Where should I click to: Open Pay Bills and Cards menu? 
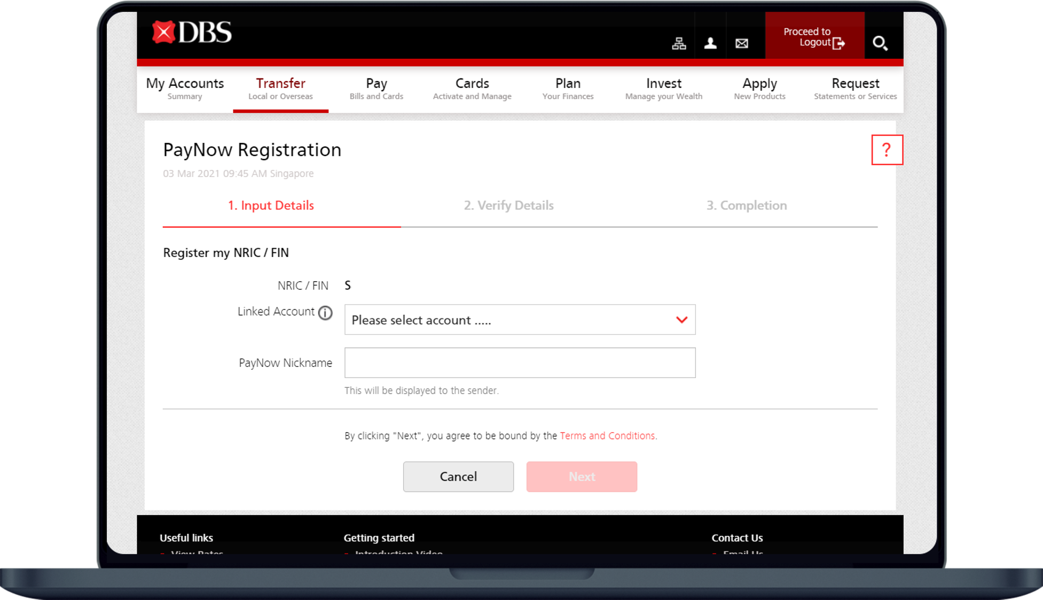tap(377, 89)
